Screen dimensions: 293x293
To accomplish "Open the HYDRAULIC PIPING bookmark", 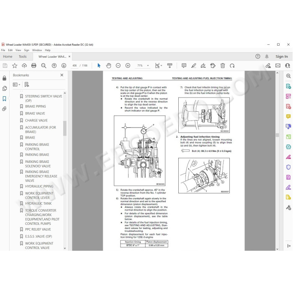I will pyautogui.click(x=39, y=186).
